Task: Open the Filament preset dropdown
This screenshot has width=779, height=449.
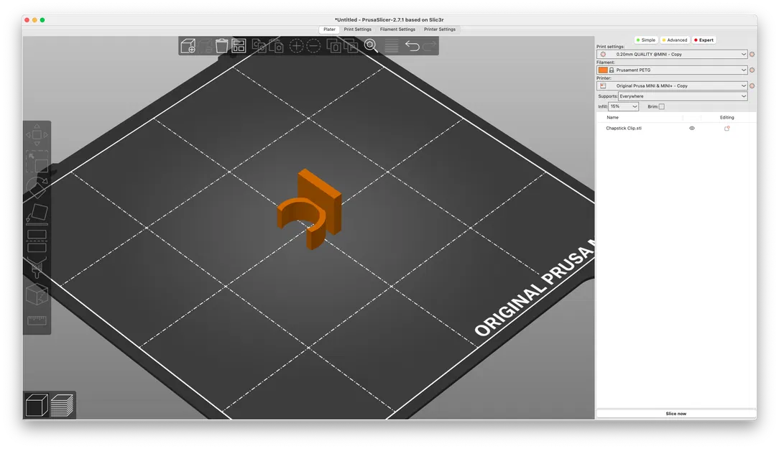Action: (672, 70)
